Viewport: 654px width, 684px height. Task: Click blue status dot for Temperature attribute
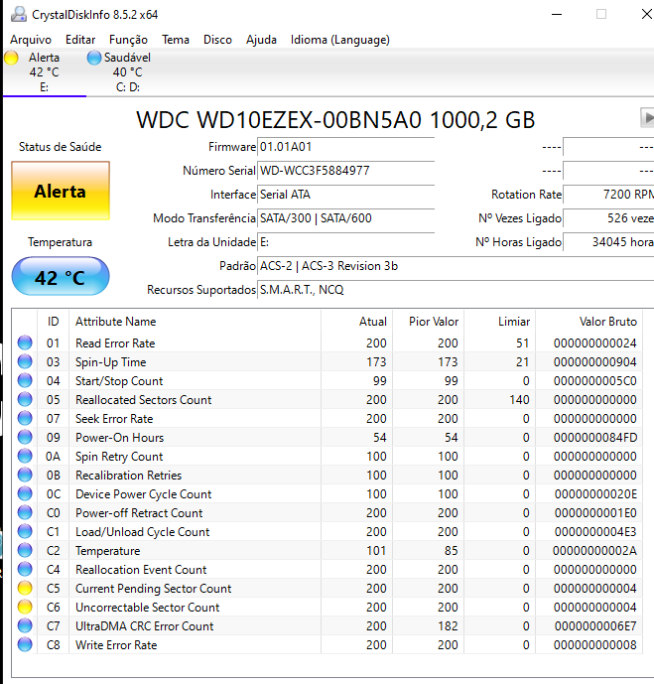[x=25, y=550]
